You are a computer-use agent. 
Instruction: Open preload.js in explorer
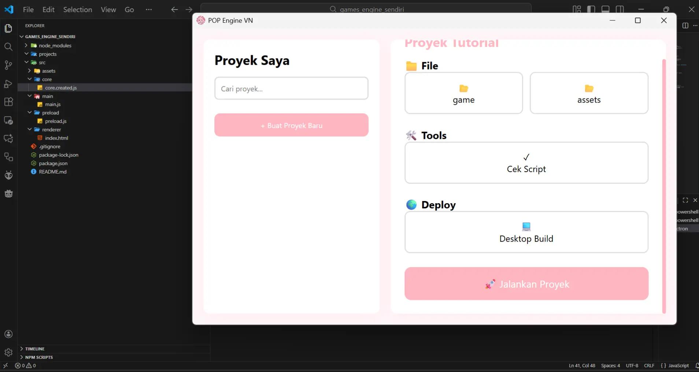56,121
